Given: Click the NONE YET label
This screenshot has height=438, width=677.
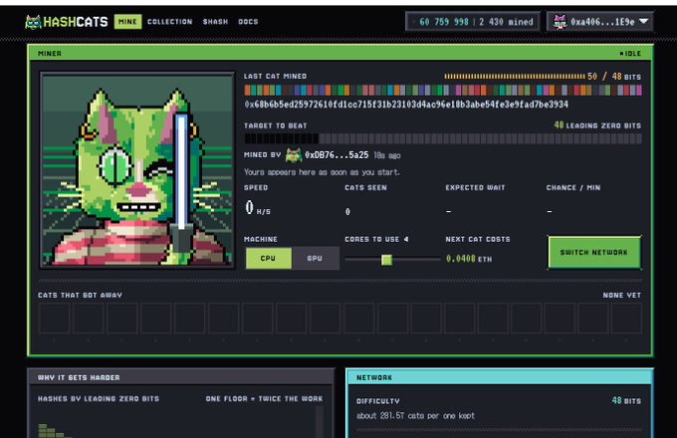Looking at the screenshot, I should click(x=621, y=296).
